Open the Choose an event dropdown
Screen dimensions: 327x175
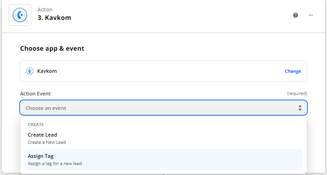tap(163, 108)
